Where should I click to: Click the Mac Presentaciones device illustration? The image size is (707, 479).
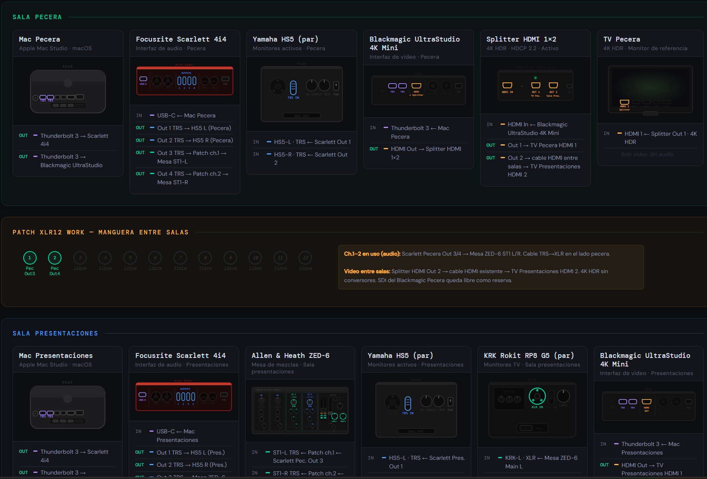coord(68,407)
